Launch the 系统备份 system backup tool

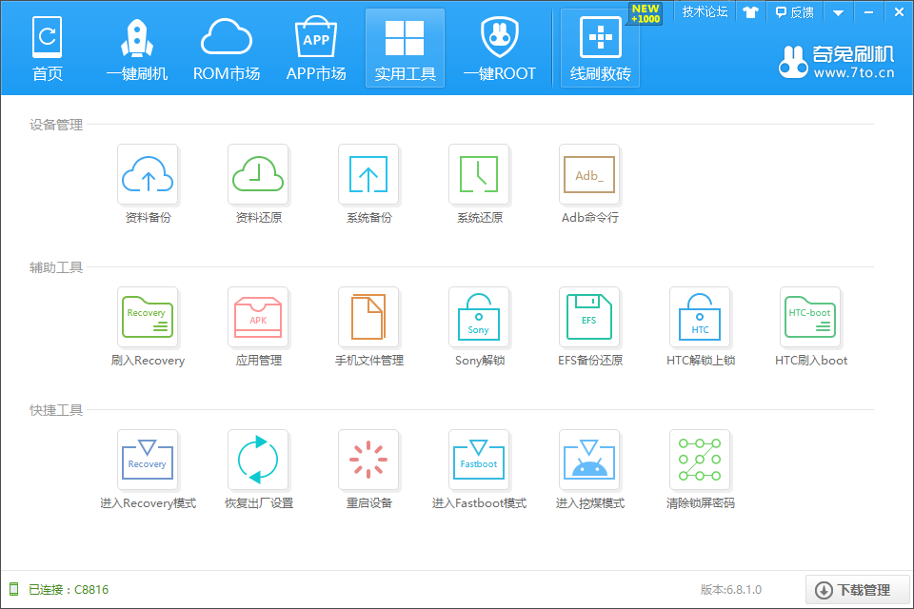point(368,174)
